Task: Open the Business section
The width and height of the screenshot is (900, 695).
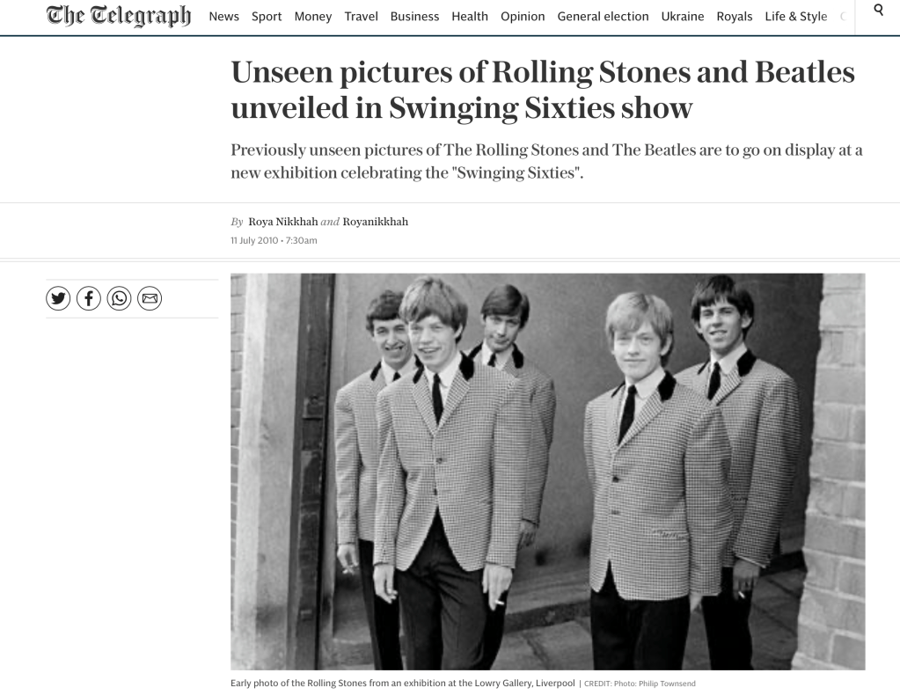Action: click(414, 17)
